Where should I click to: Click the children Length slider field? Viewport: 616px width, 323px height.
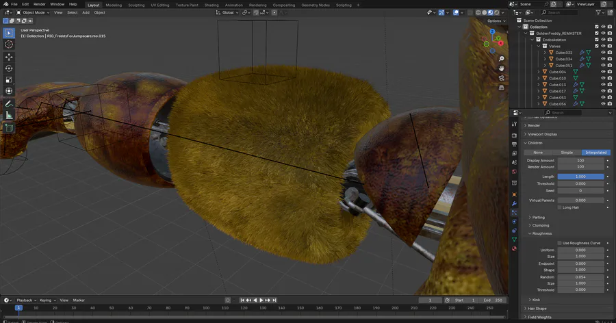[x=580, y=177]
